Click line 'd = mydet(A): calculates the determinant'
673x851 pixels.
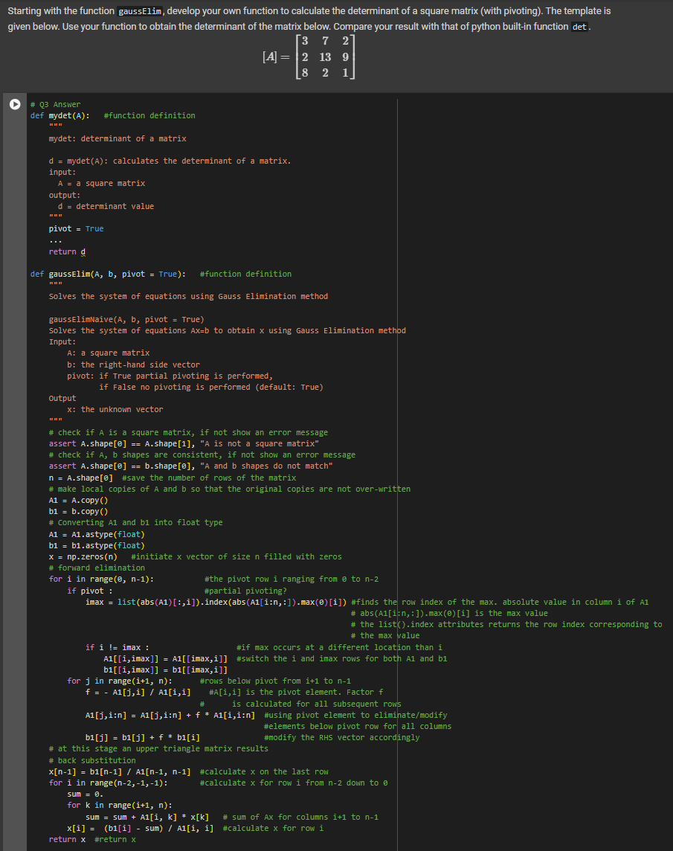pyautogui.click(x=170, y=161)
